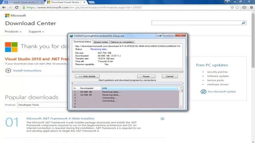Viewport: 255px width, 143px height.
Task: Expand the Support menu
Action: tap(36, 31)
